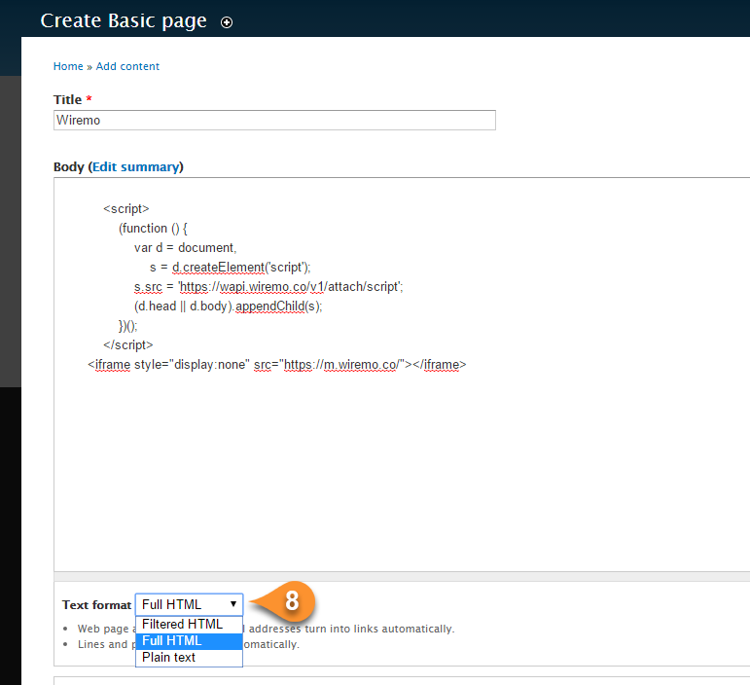This screenshot has height=685, width=750.
Task: Click the iframe code line in body
Action: 277,365
